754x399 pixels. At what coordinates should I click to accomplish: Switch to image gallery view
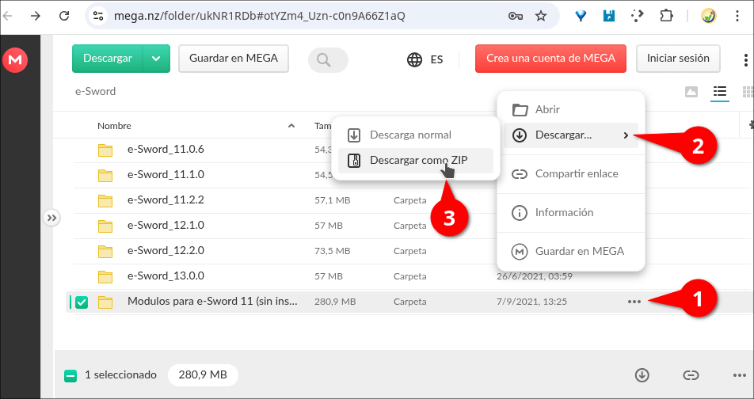[x=691, y=91]
